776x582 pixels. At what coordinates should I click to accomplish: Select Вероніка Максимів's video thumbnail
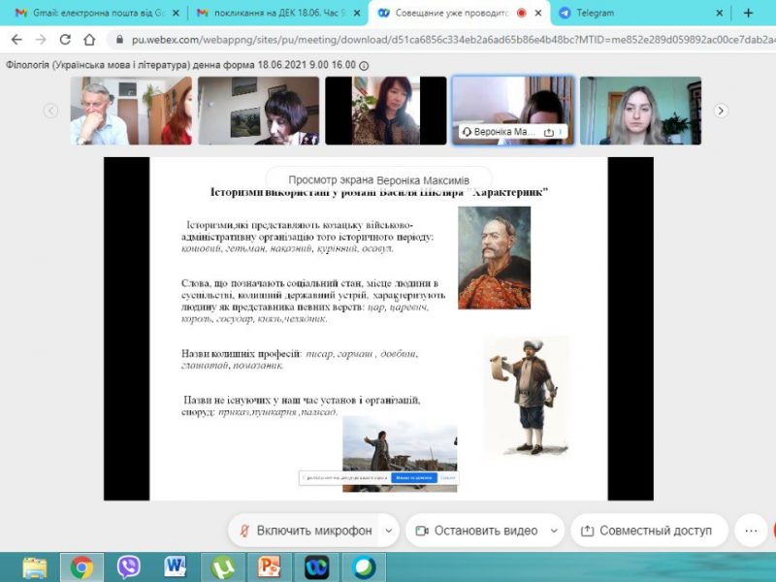coord(510,111)
